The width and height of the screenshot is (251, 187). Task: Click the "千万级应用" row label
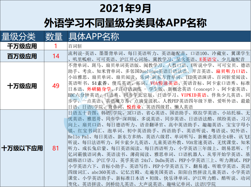(22, 46)
